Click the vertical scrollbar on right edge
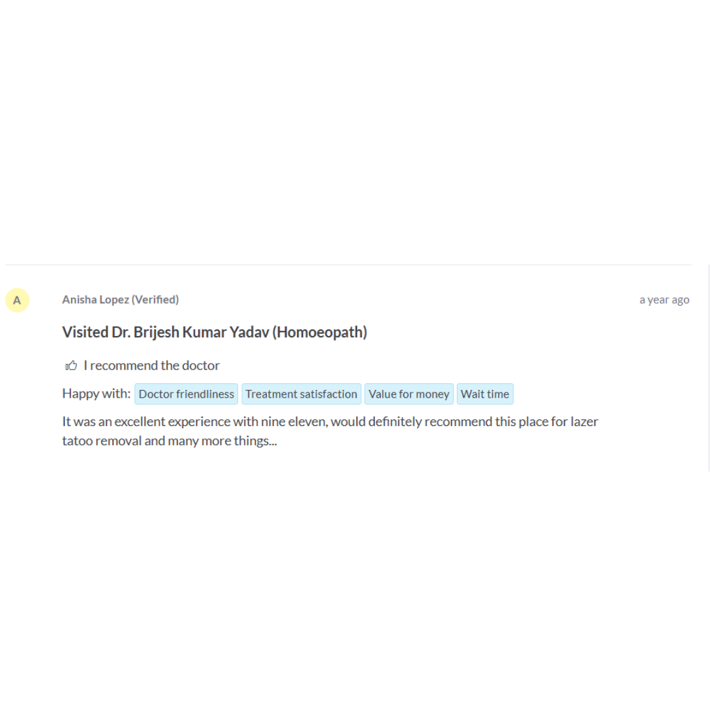710x710 pixels. click(x=709, y=368)
